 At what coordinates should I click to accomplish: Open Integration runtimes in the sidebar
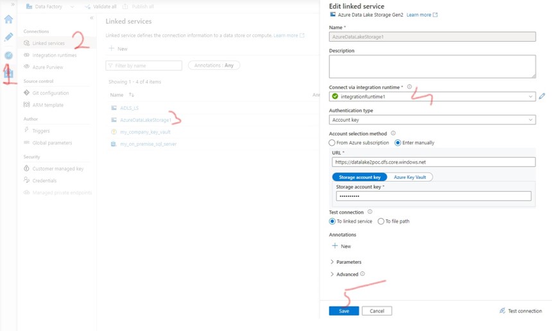[x=54, y=55]
